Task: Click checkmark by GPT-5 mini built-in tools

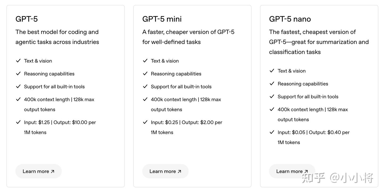Action: point(145,86)
